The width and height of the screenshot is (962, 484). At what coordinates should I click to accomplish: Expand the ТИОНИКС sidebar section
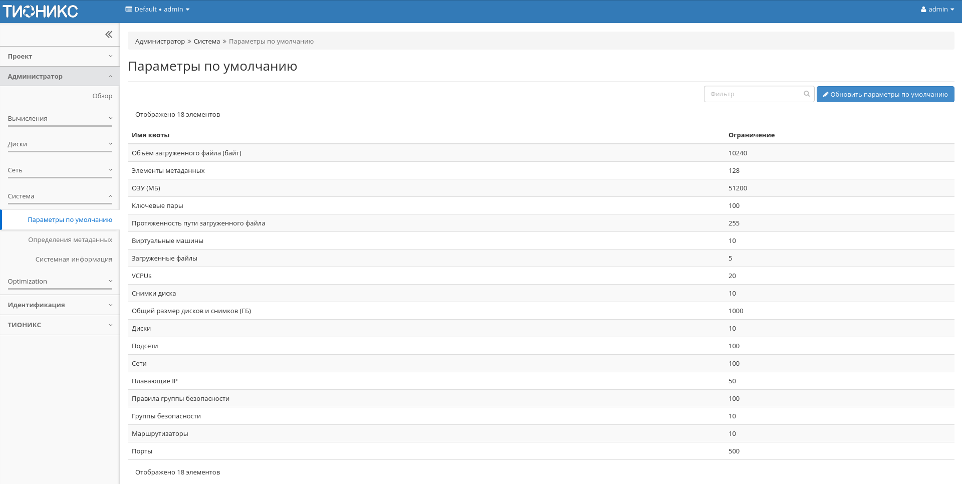pos(60,325)
